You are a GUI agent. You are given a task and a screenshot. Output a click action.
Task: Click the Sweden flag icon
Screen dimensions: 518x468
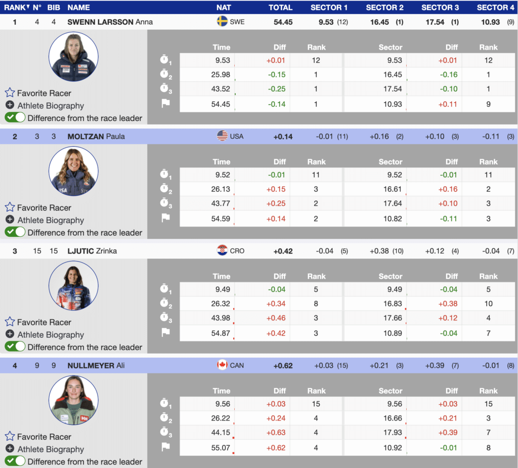coord(222,22)
